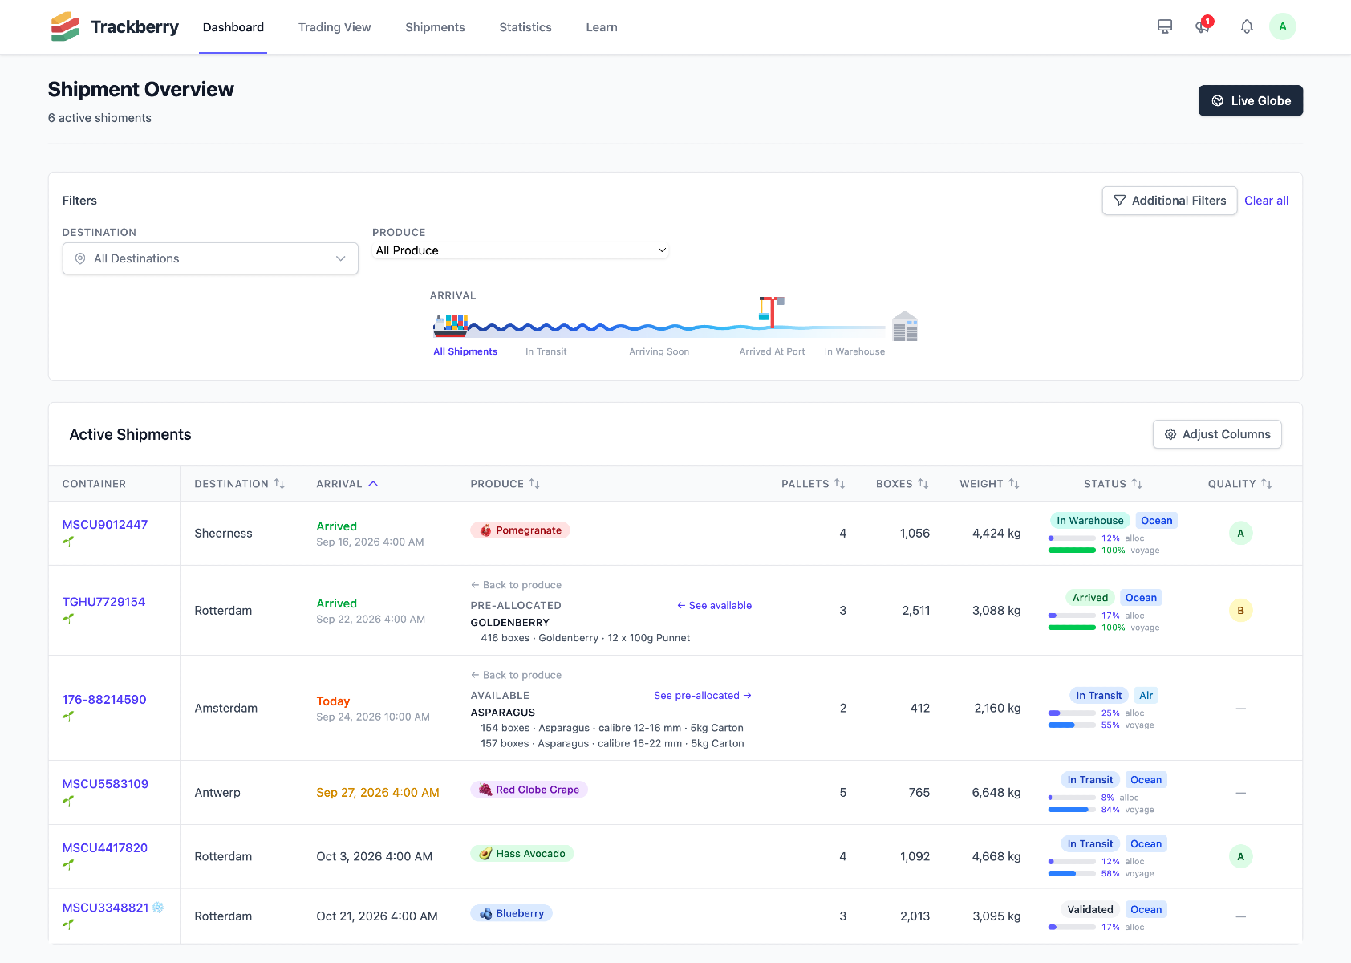This screenshot has width=1351, height=963.
Task: Click the user avatar A icon
Action: [x=1283, y=26]
